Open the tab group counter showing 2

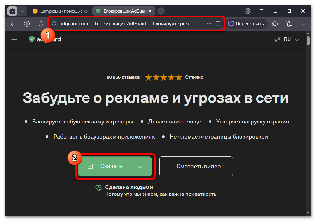12,11
